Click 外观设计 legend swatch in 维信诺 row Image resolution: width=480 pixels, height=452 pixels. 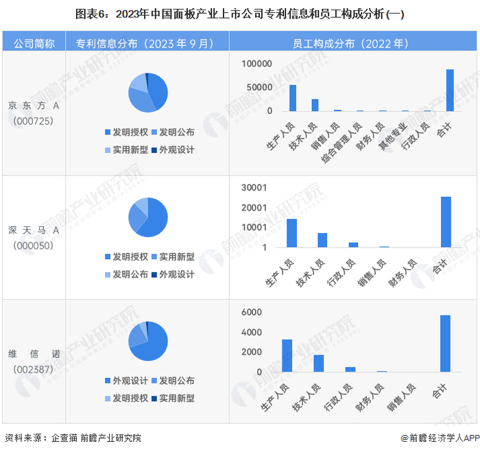click(x=108, y=381)
